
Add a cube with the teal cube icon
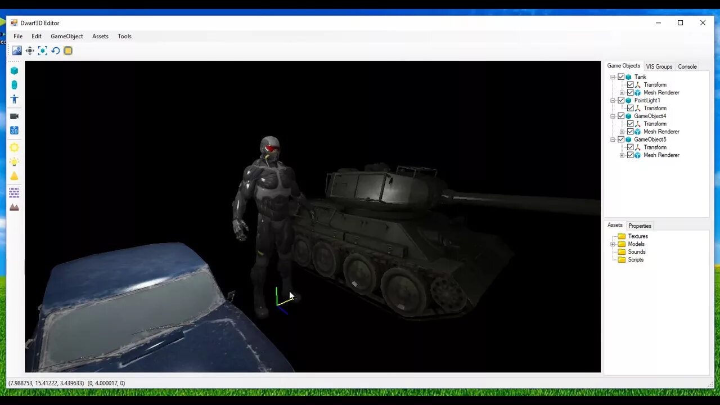coord(14,70)
